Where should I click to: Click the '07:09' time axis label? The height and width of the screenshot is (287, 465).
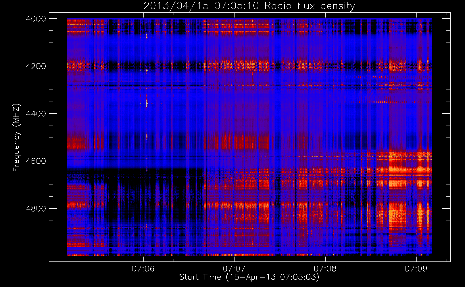point(416,269)
